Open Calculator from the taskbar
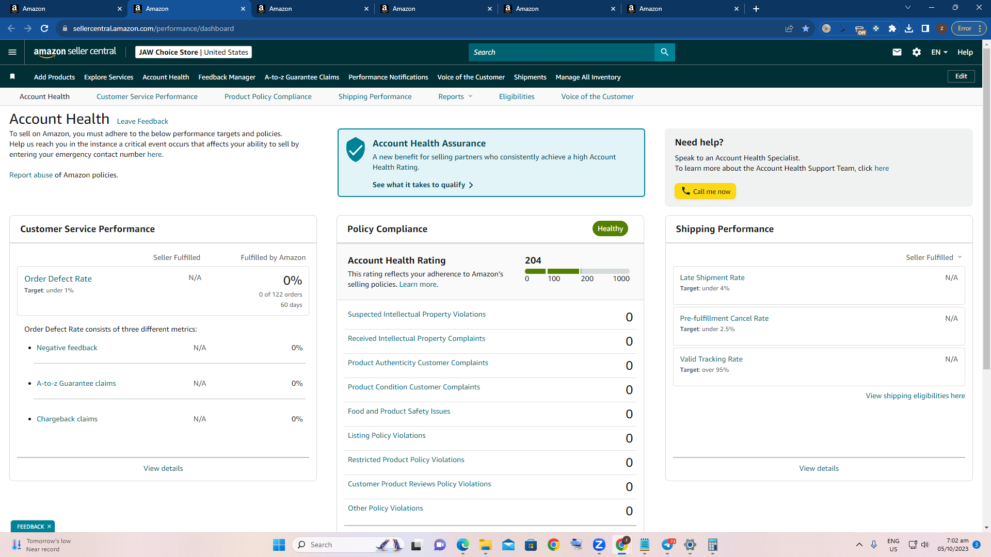The width and height of the screenshot is (991, 557). [x=713, y=545]
